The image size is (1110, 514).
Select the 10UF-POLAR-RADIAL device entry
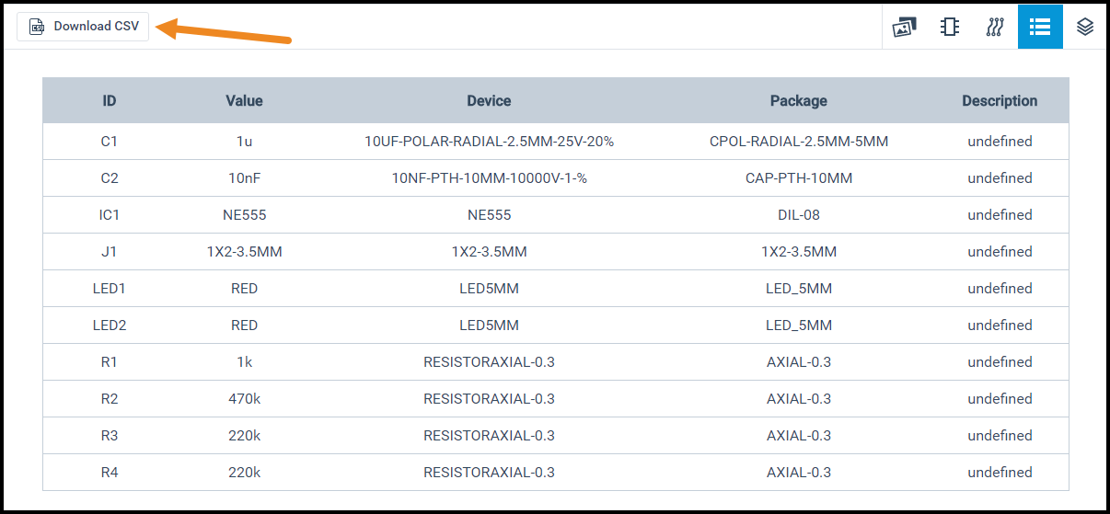click(489, 142)
